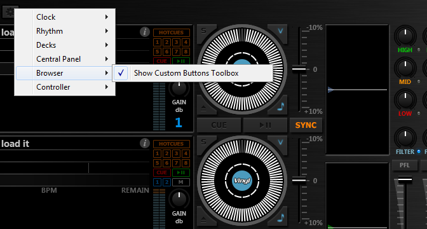This screenshot has height=229, width=427.
Task: Toggle the PFL headphone cue button
Action: tap(405, 165)
